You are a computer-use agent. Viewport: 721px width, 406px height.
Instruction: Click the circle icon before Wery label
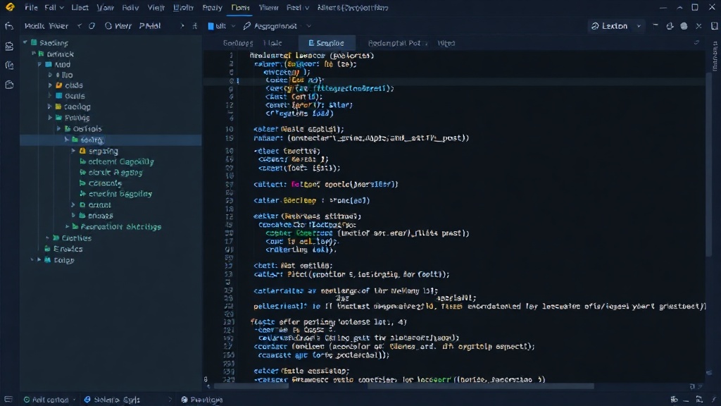tap(108, 26)
